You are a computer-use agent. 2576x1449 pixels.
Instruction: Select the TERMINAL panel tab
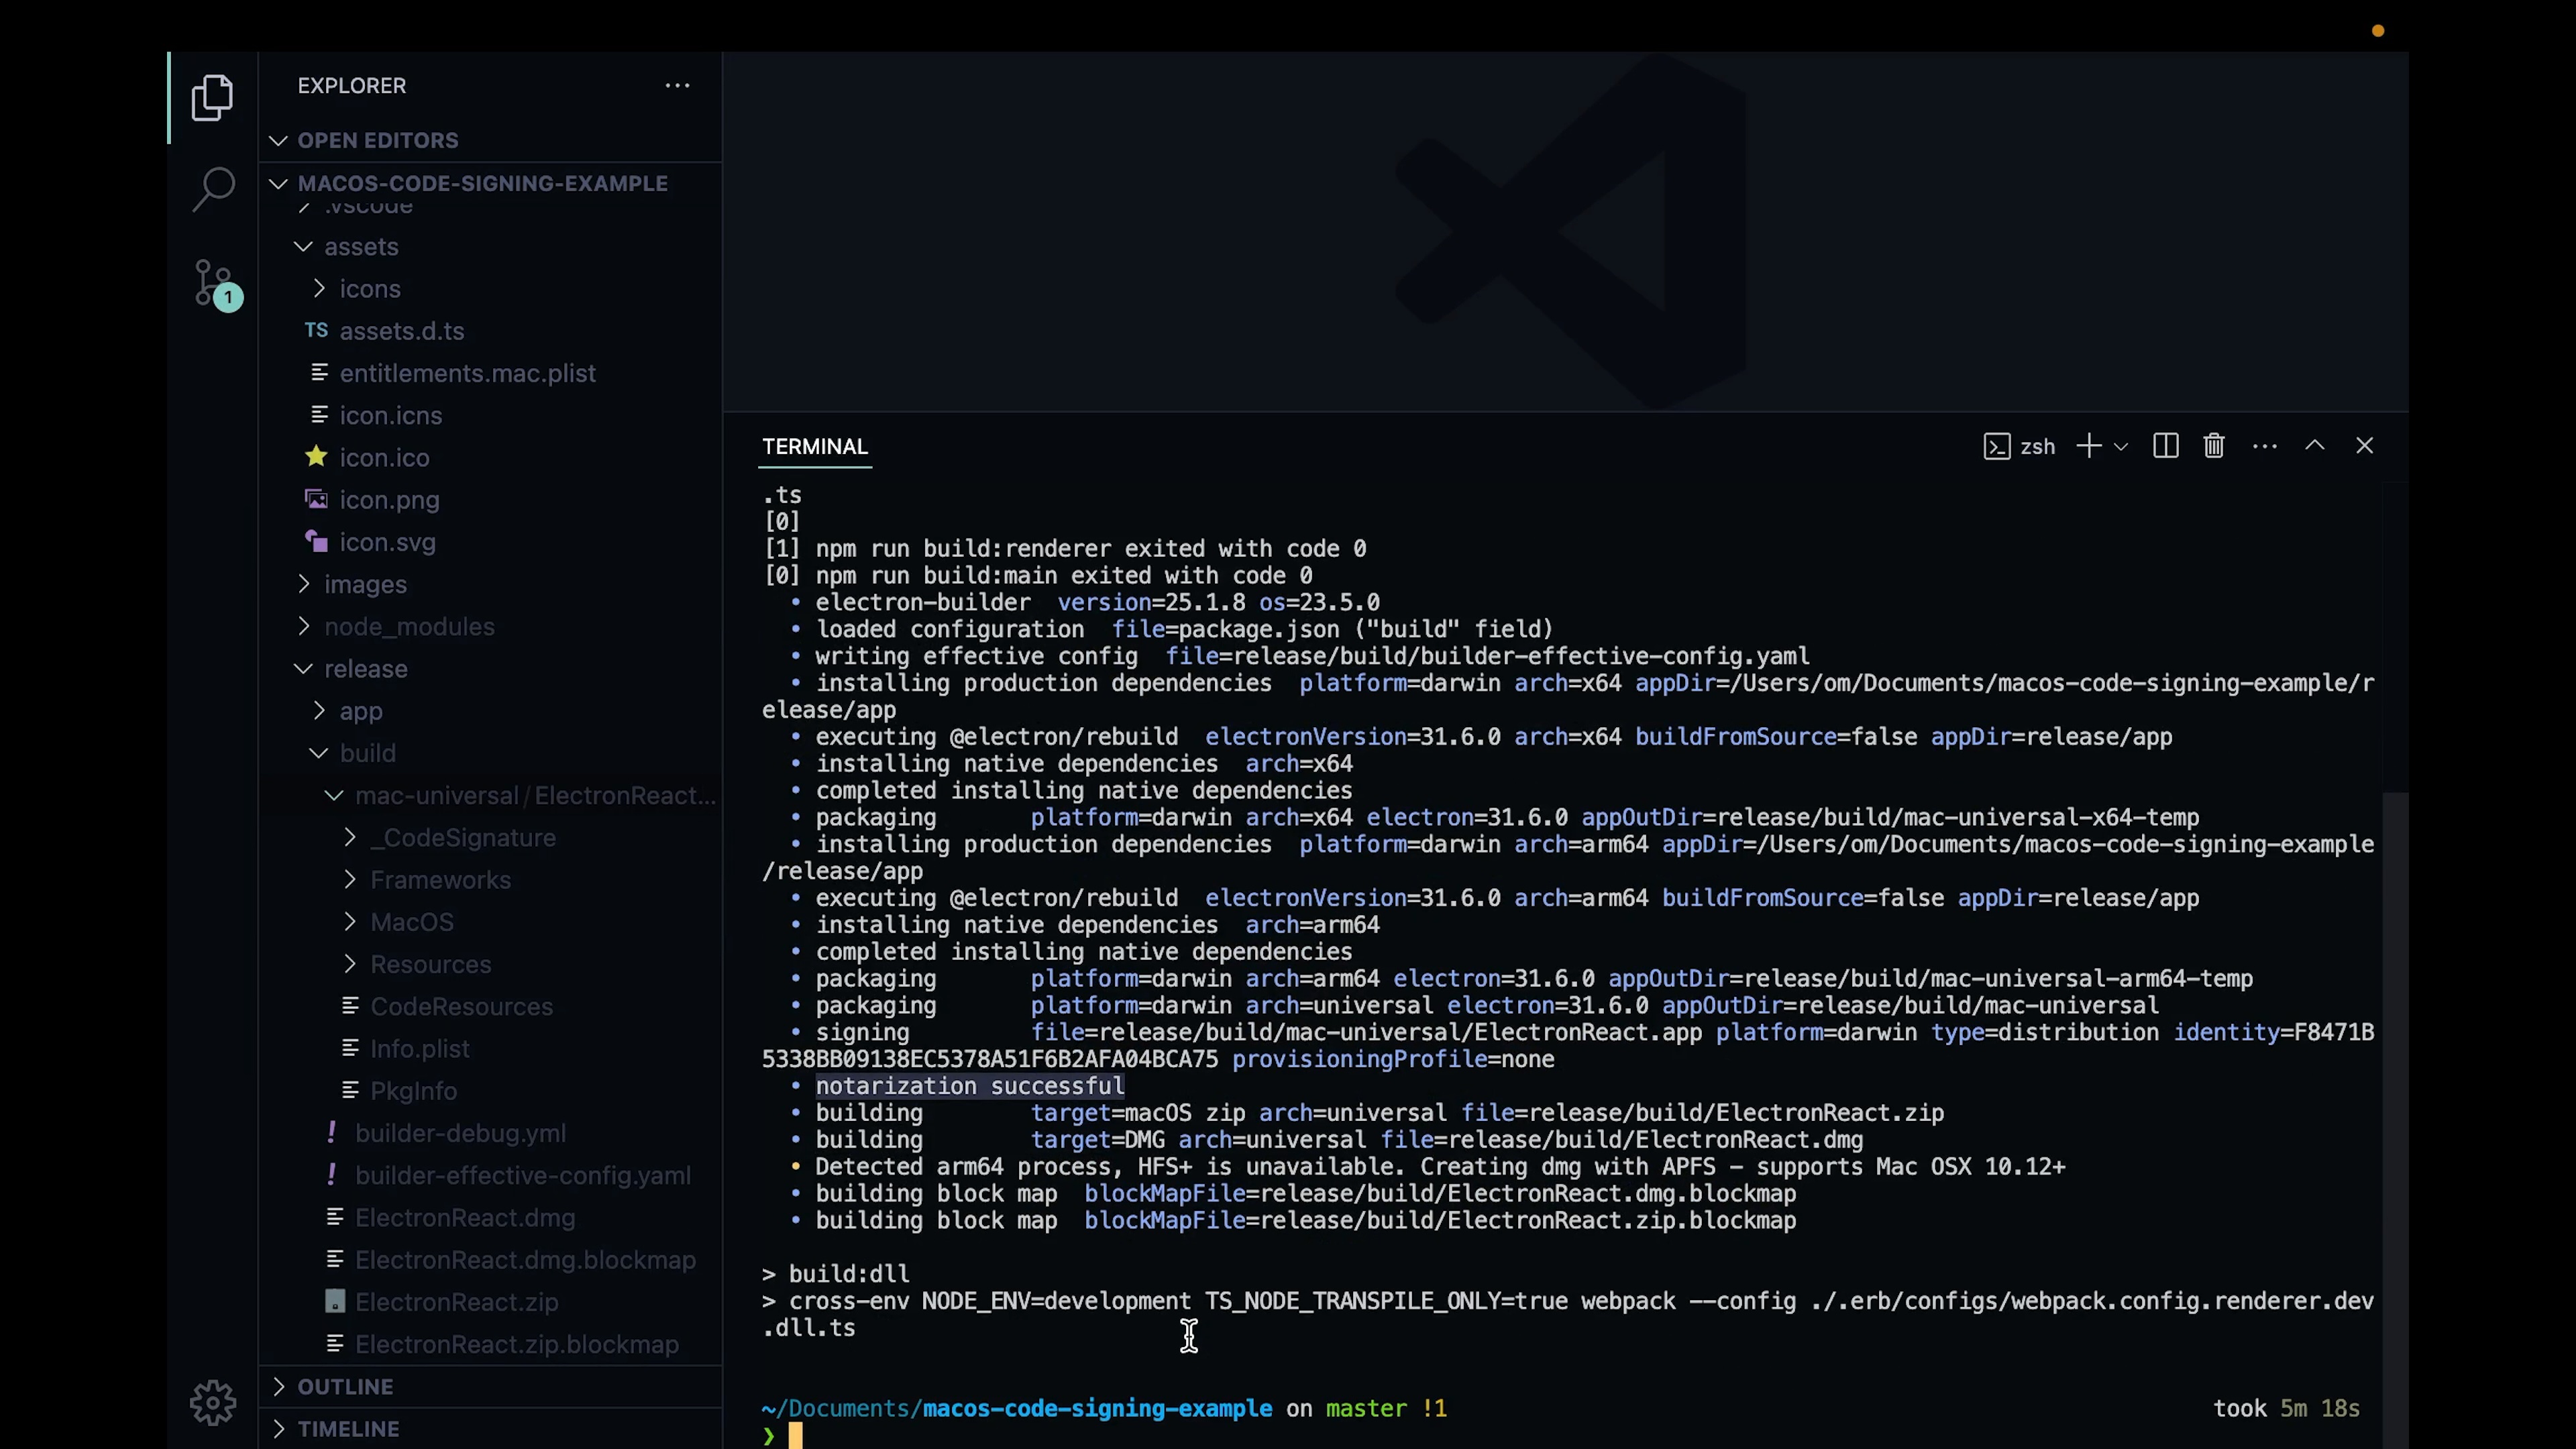pyautogui.click(x=815, y=447)
